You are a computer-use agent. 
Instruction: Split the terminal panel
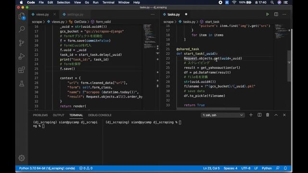coord(259,115)
